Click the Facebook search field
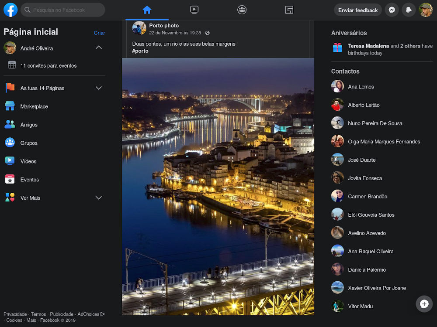This screenshot has width=437, height=327. (62, 10)
